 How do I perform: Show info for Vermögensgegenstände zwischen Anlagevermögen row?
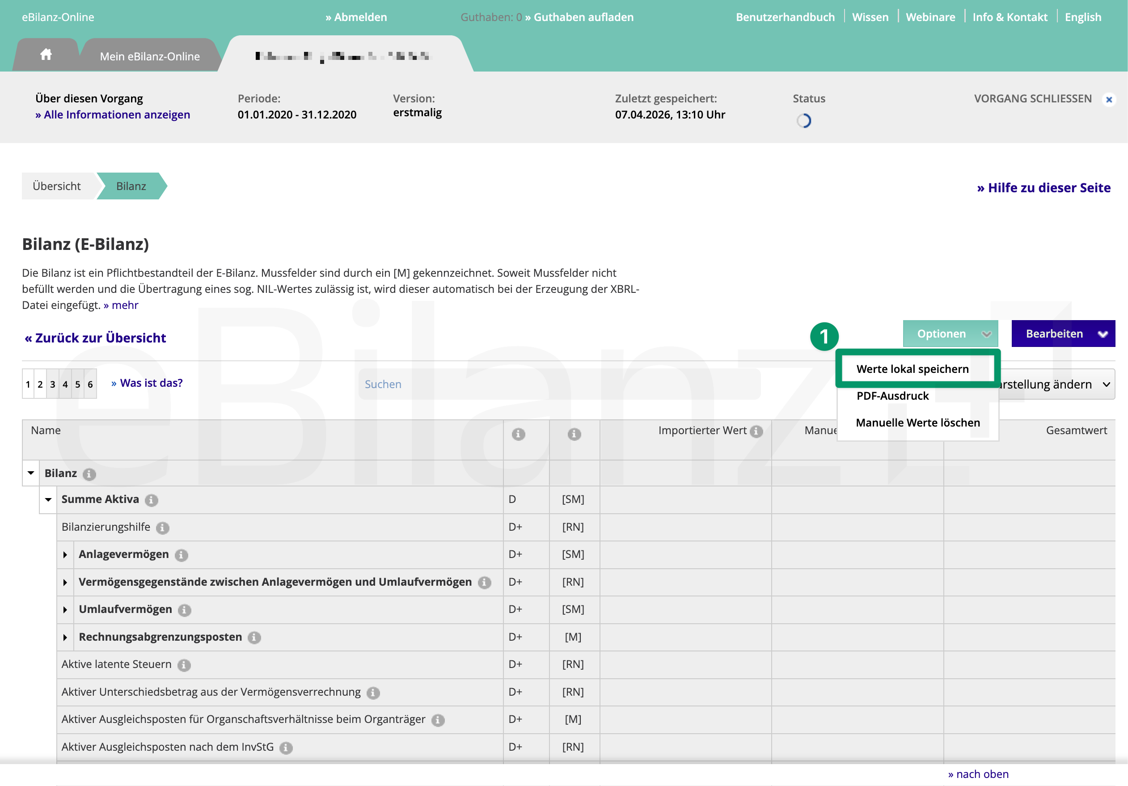484,583
